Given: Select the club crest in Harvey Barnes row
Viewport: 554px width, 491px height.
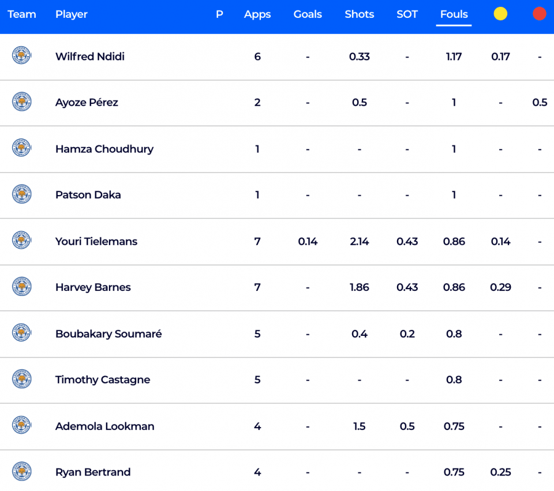Looking at the screenshot, I should 21,287.
